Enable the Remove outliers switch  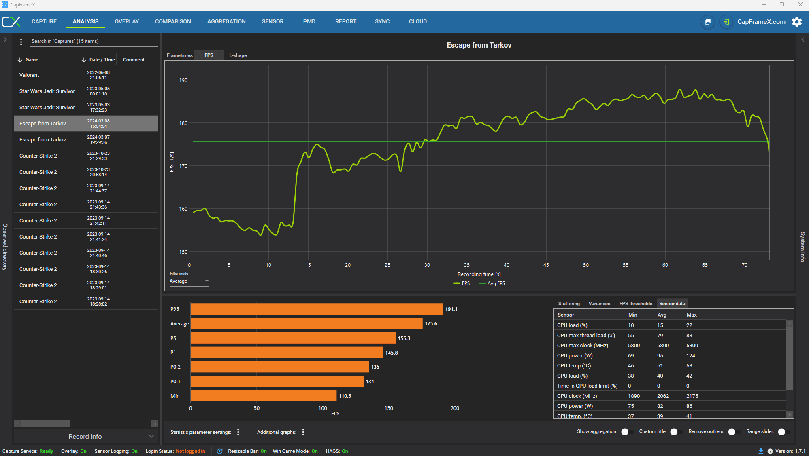pos(733,432)
